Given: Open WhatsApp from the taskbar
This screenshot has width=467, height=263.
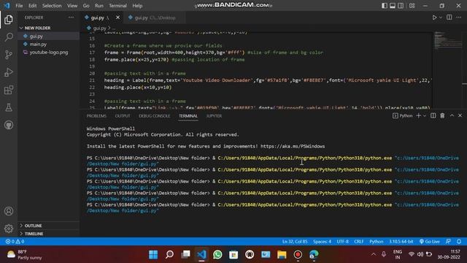Looking at the screenshot, I should (217, 255).
